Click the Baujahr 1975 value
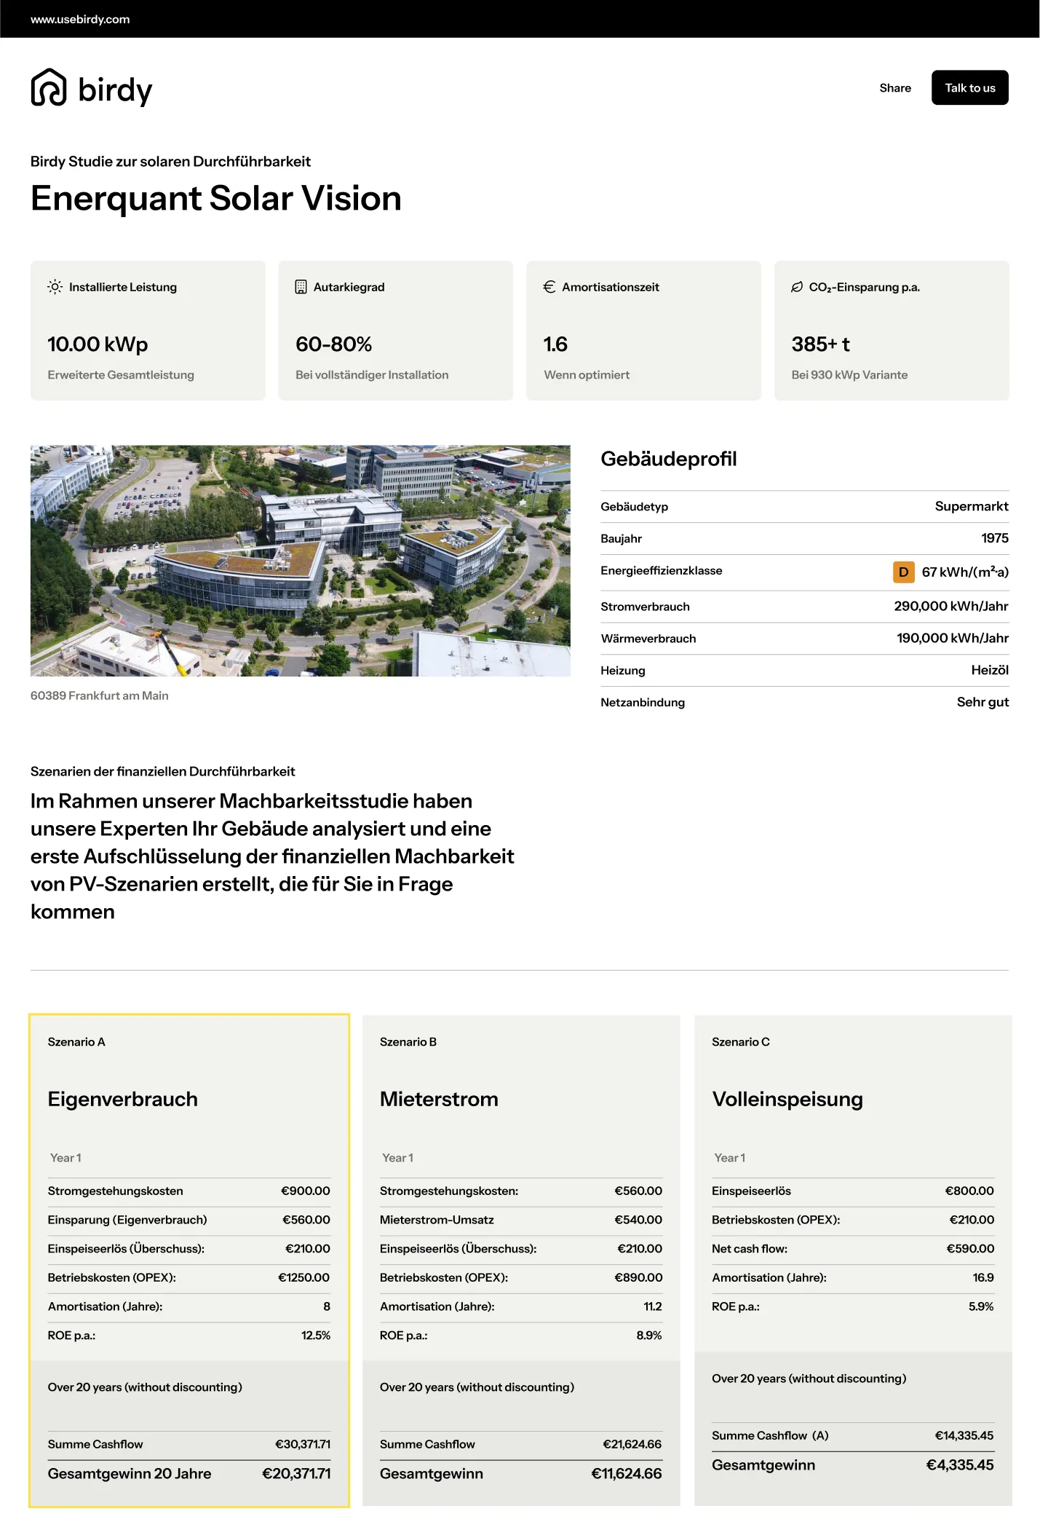The image size is (1040, 1538). [994, 538]
